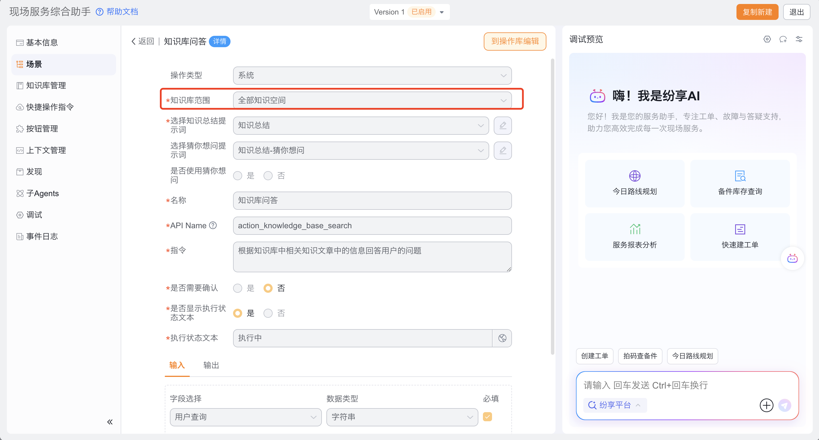Click the new chat icon in 调试预览 header
Image resolution: width=819 pixels, height=440 pixels.
tap(783, 39)
